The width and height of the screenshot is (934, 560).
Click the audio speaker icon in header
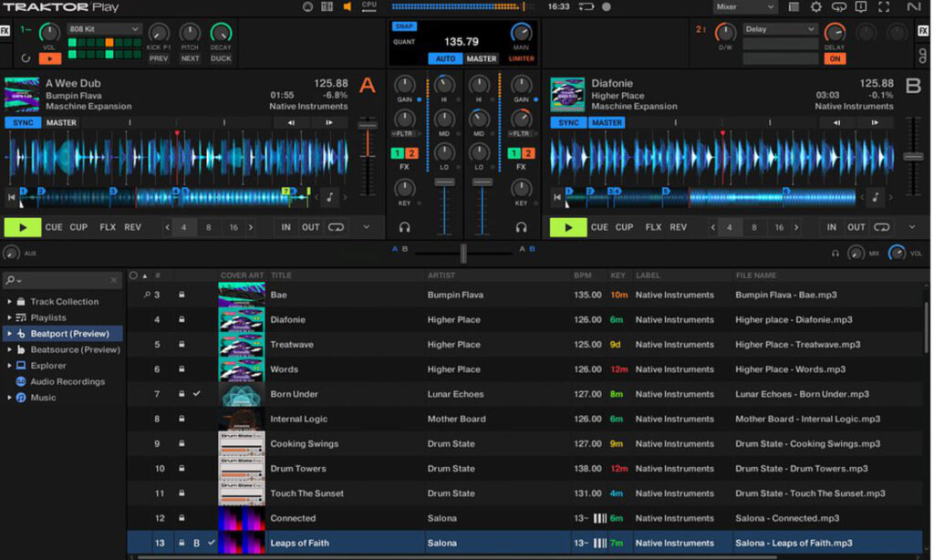[347, 7]
